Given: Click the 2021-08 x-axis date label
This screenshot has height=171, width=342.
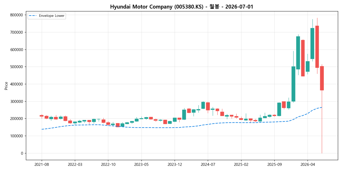Looking at the screenshot, I should pos(42,165).
